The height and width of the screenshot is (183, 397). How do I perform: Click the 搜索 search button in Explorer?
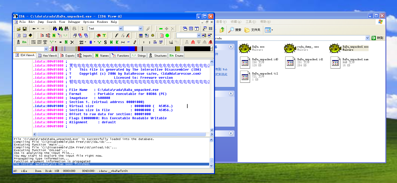pyautogui.click(x=235, y=30)
